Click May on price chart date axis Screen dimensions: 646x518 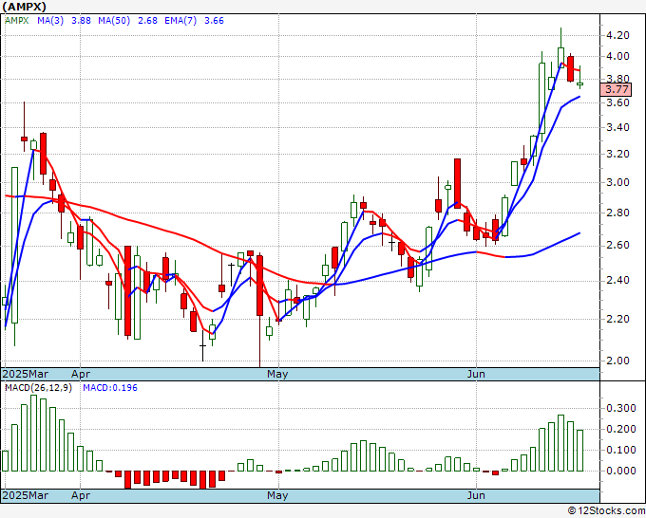pyautogui.click(x=277, y=374)
